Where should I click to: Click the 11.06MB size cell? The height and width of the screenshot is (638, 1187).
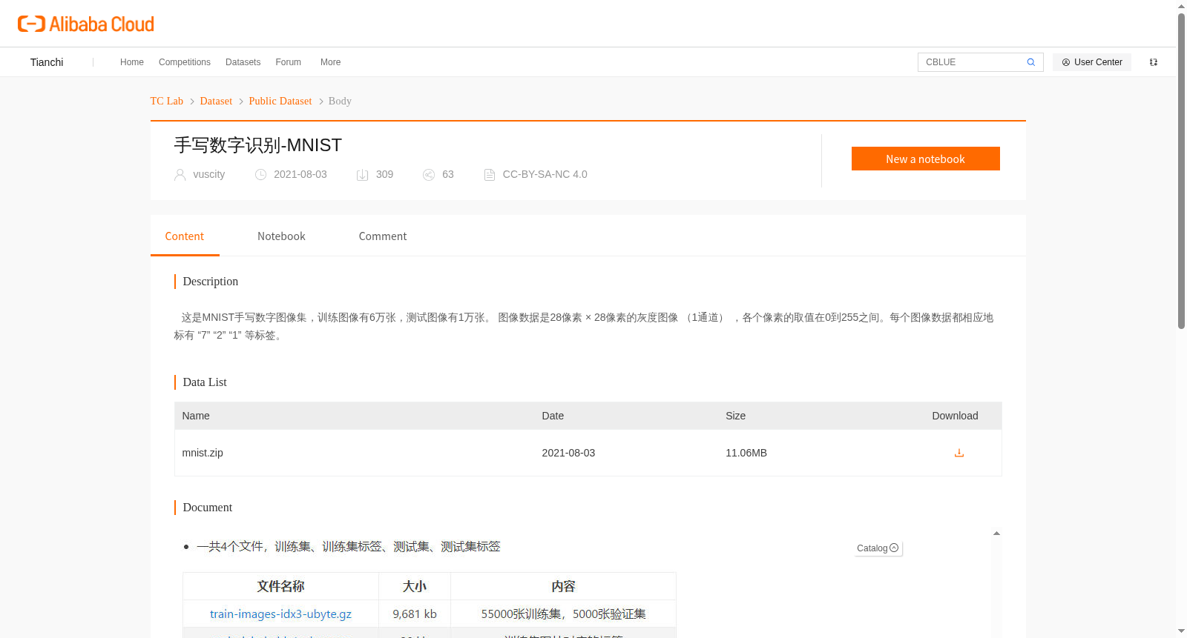click(746, 453)
